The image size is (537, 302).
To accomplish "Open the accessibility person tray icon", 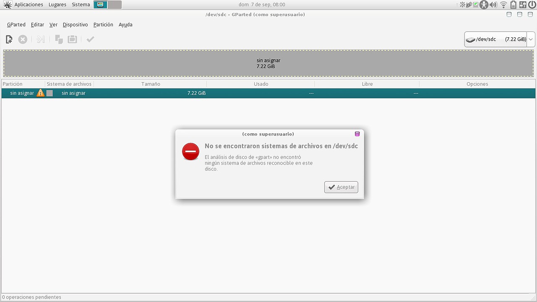I will point(484,5).
